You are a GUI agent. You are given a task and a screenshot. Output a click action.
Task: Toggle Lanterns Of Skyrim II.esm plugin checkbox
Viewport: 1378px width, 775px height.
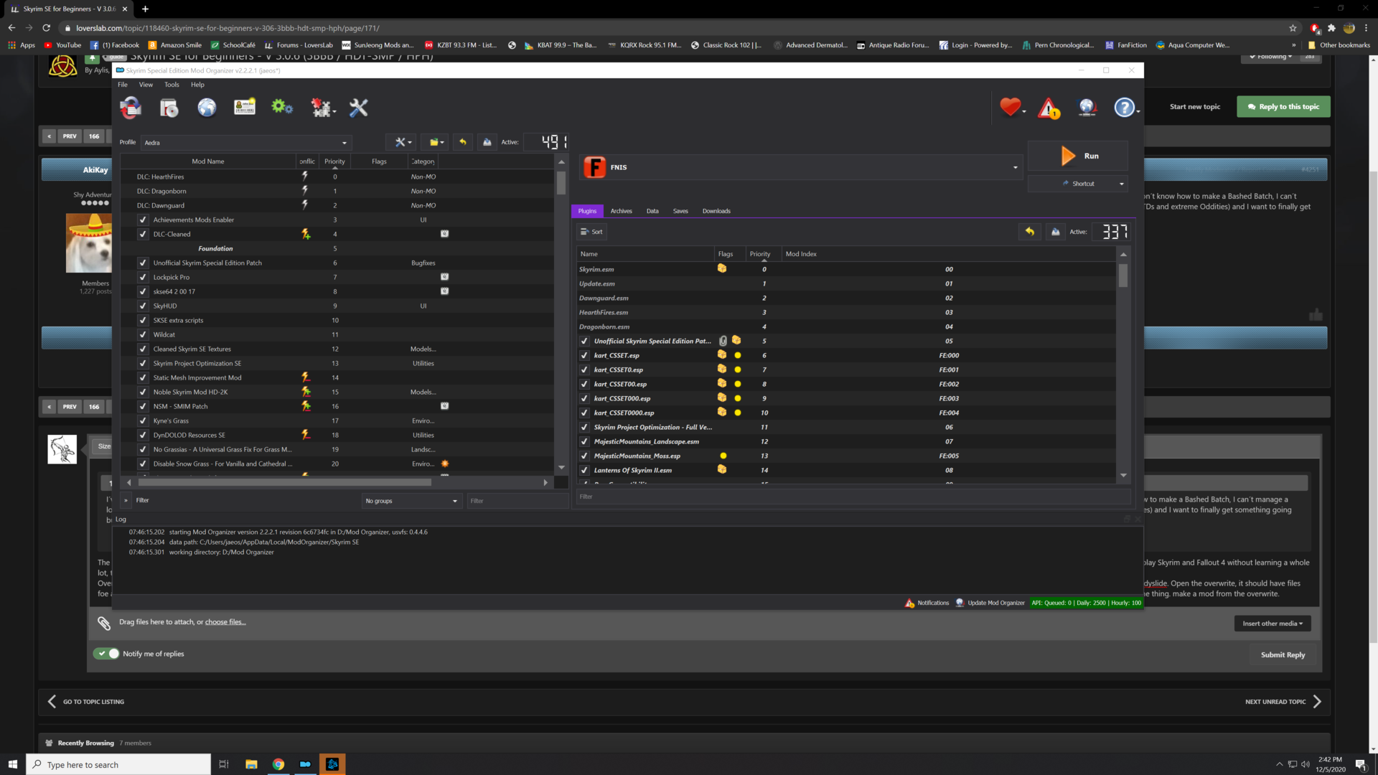[584, 470]
